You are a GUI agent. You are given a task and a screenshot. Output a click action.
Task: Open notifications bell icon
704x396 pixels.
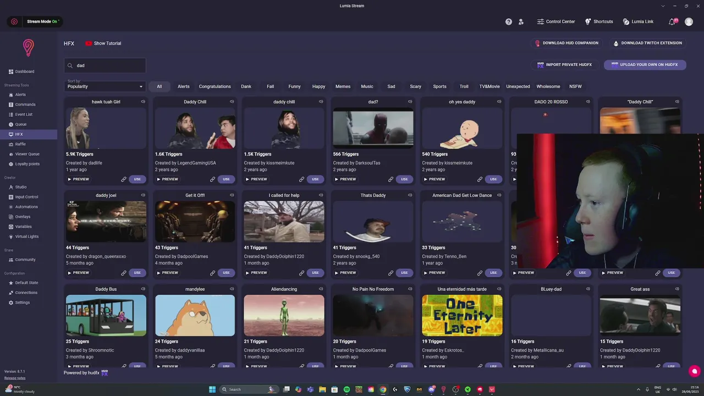[x=672, y=21]
